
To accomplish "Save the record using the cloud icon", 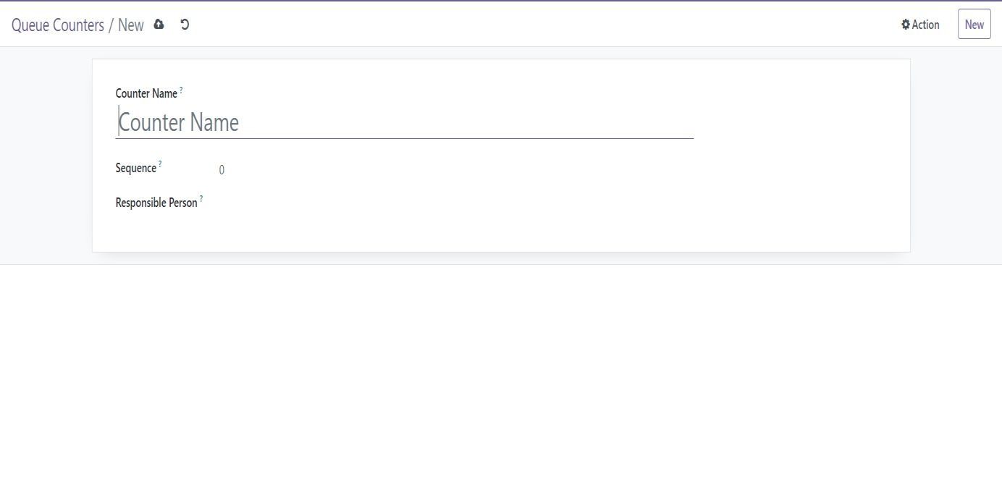I will point(159,25).
